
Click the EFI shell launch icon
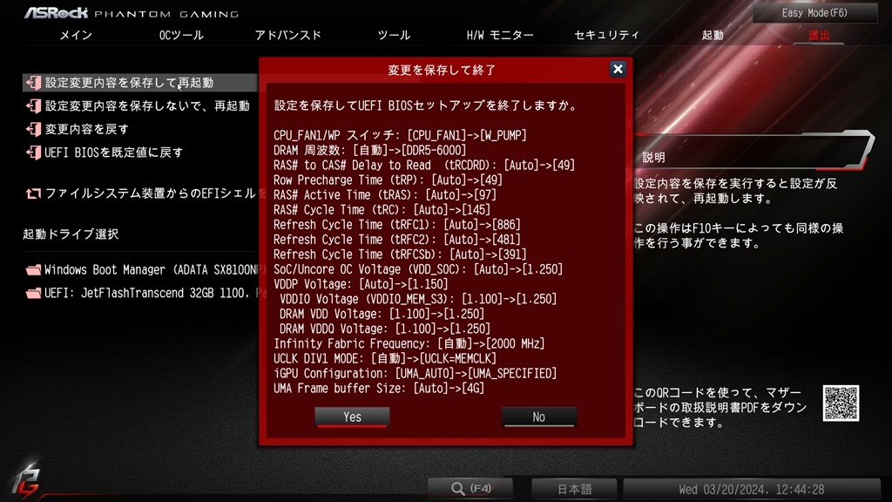click(34, 193)
